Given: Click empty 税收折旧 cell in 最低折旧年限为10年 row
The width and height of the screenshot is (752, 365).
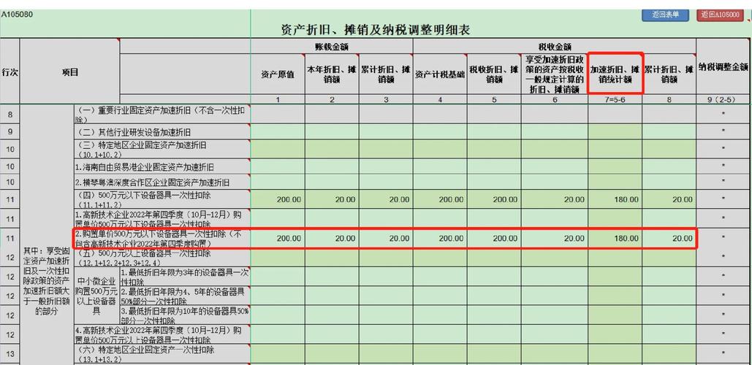Looking at the screenshot, I should (x=494, y=315).
